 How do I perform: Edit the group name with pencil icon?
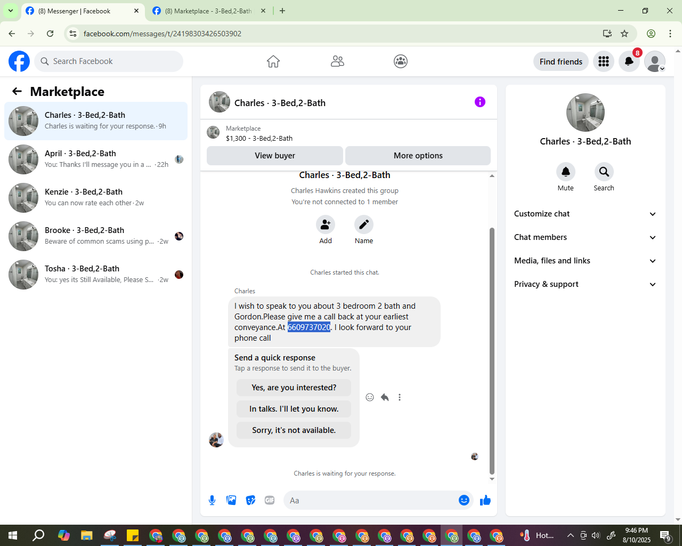pos(364,224)
